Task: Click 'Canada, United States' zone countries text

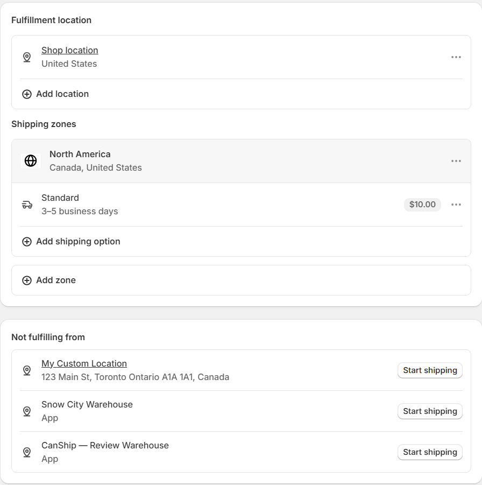Action: [x=96, y=167]
